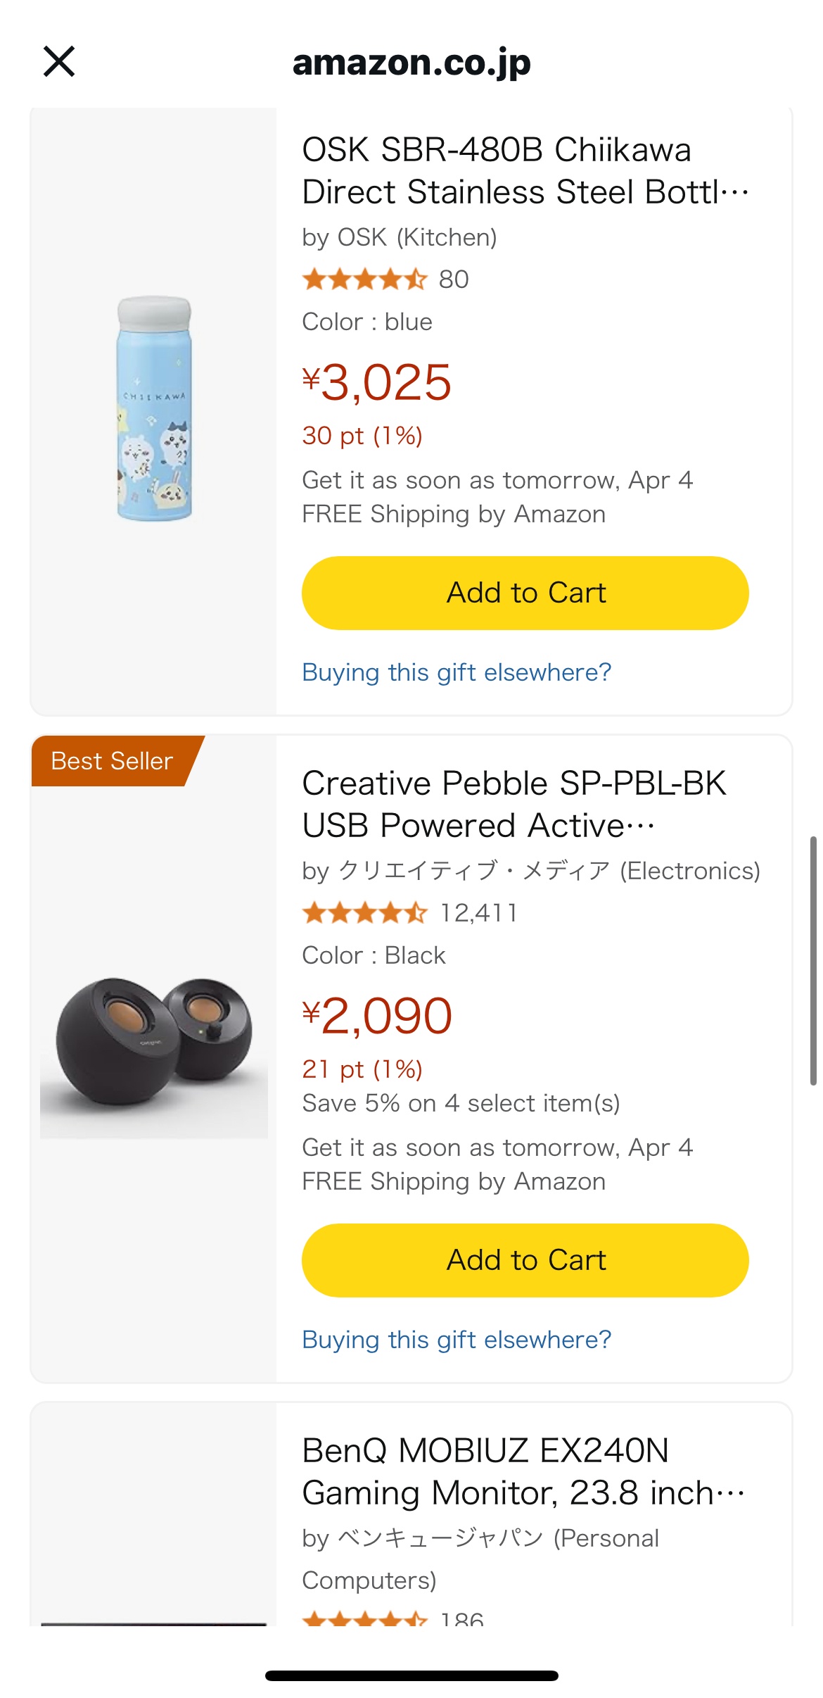Click the 30 pt (1%) points label
The image size is (823, 1698).
(362, 436)
